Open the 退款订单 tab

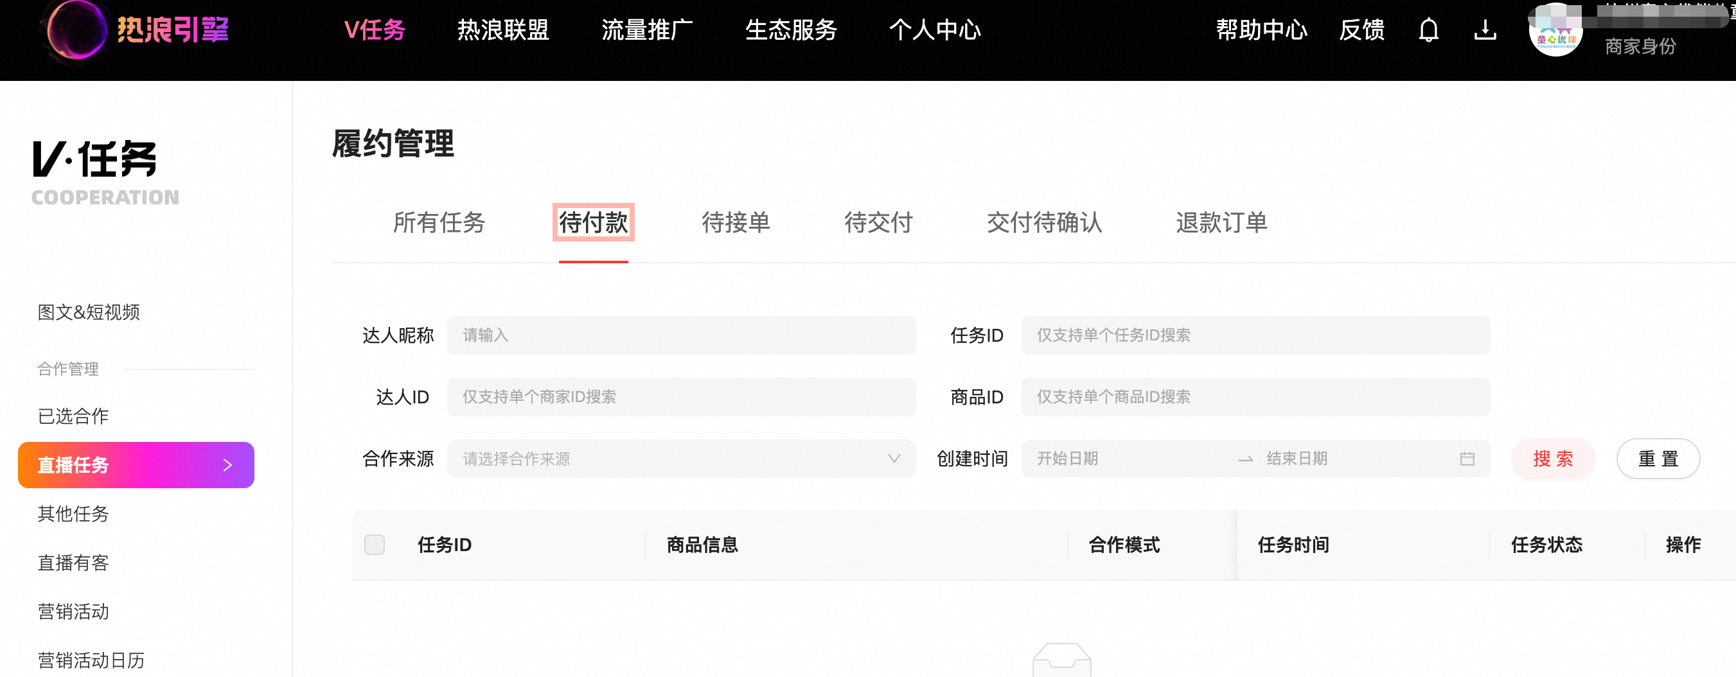(x=1221, y=222)
